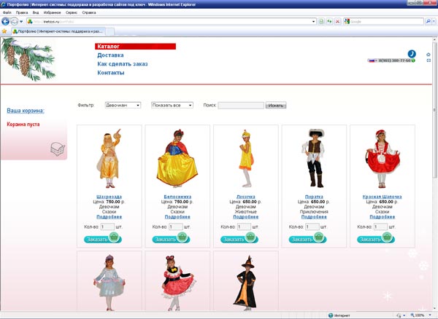Click the red Stop loading icon
The height and width of the screenshot is (319, 438).
(x=338, y=21)
